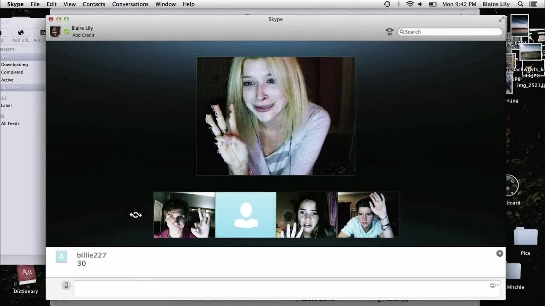Select the blank avatar participant tile
Image resolution: width=545 pixels, height=306 pixels.
(246, 215)
